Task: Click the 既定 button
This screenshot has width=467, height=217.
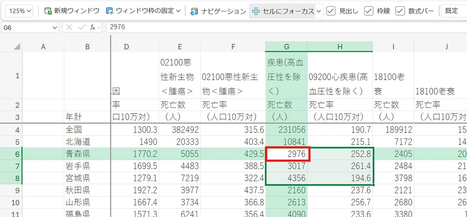Action: pos(453,11)
